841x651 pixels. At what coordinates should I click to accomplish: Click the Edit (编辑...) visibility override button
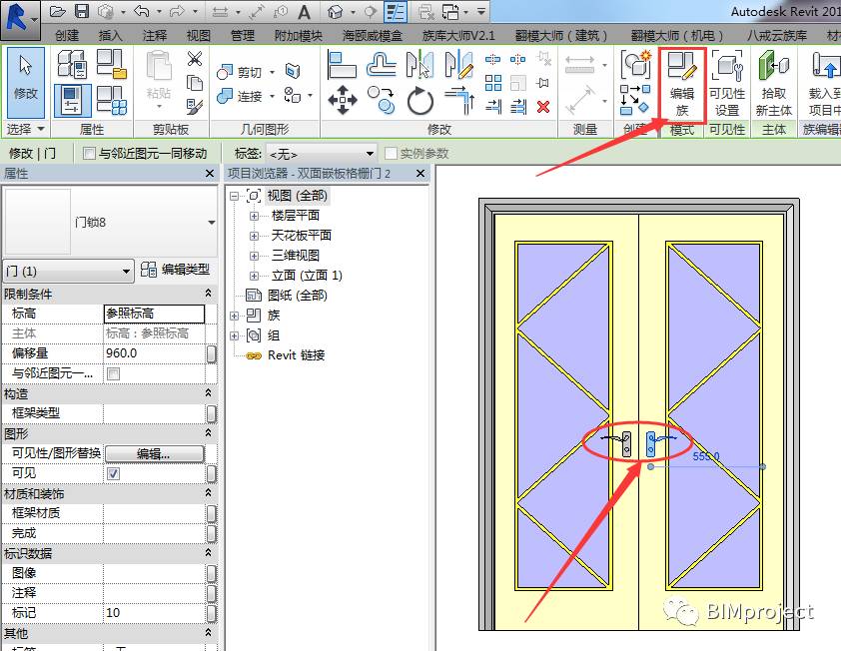154,454
